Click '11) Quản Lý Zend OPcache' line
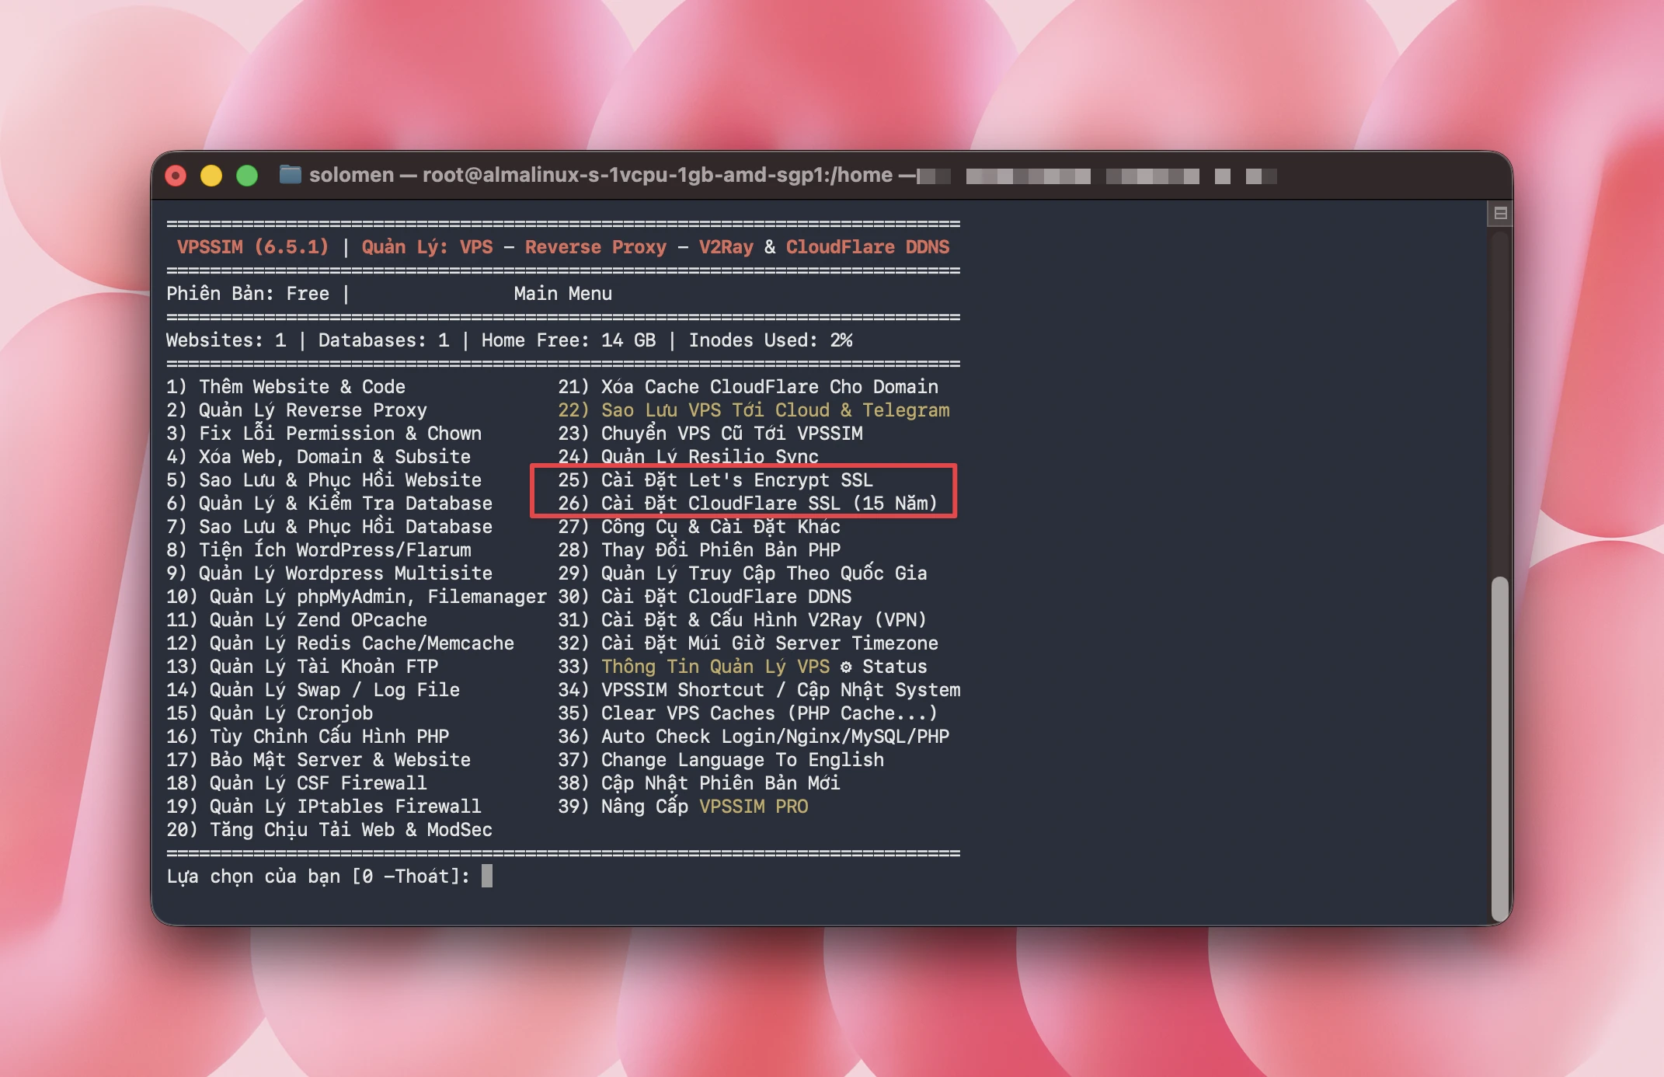The height and width of the screenshot is (1077, 1664). [x=297, y=620]
